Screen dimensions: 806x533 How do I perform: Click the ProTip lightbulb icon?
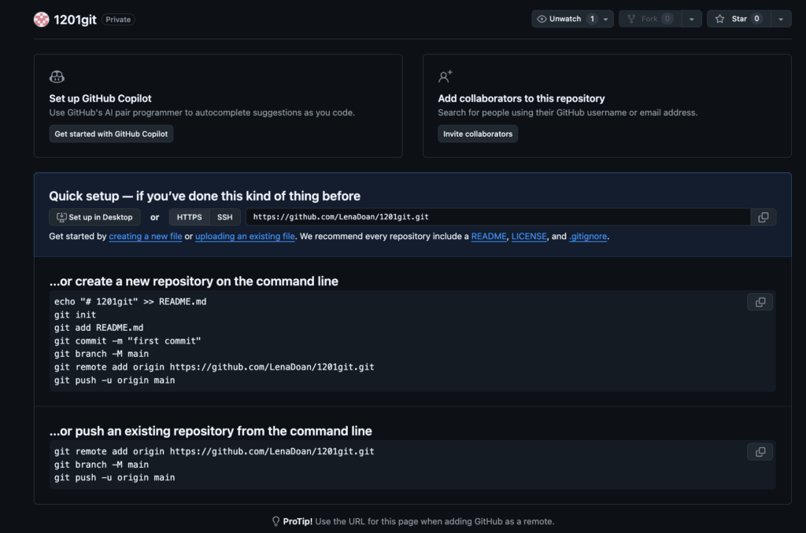(275, 521)
